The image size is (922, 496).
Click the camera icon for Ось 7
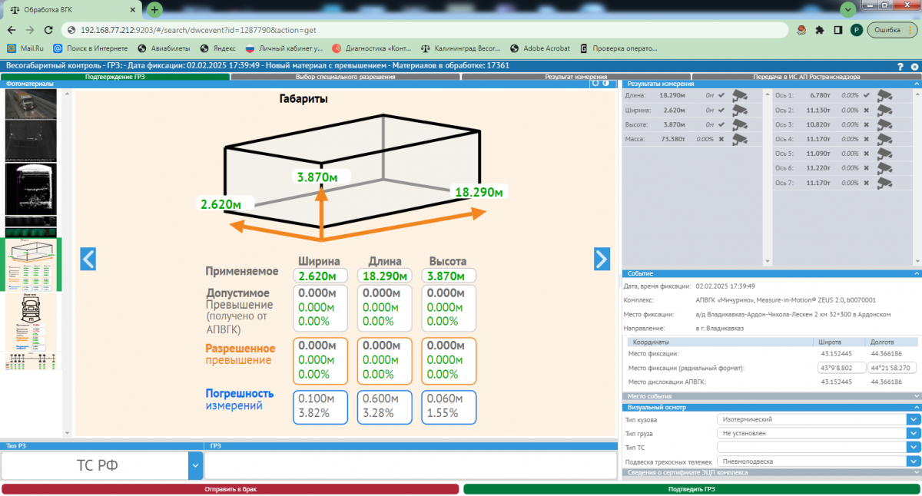(884, 184)
